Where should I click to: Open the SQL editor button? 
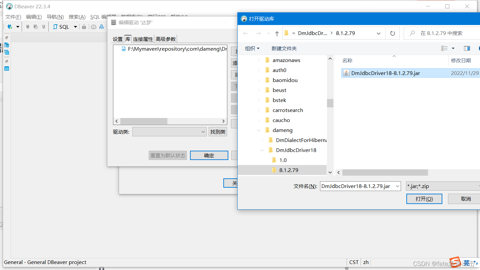tap(61, 27)
